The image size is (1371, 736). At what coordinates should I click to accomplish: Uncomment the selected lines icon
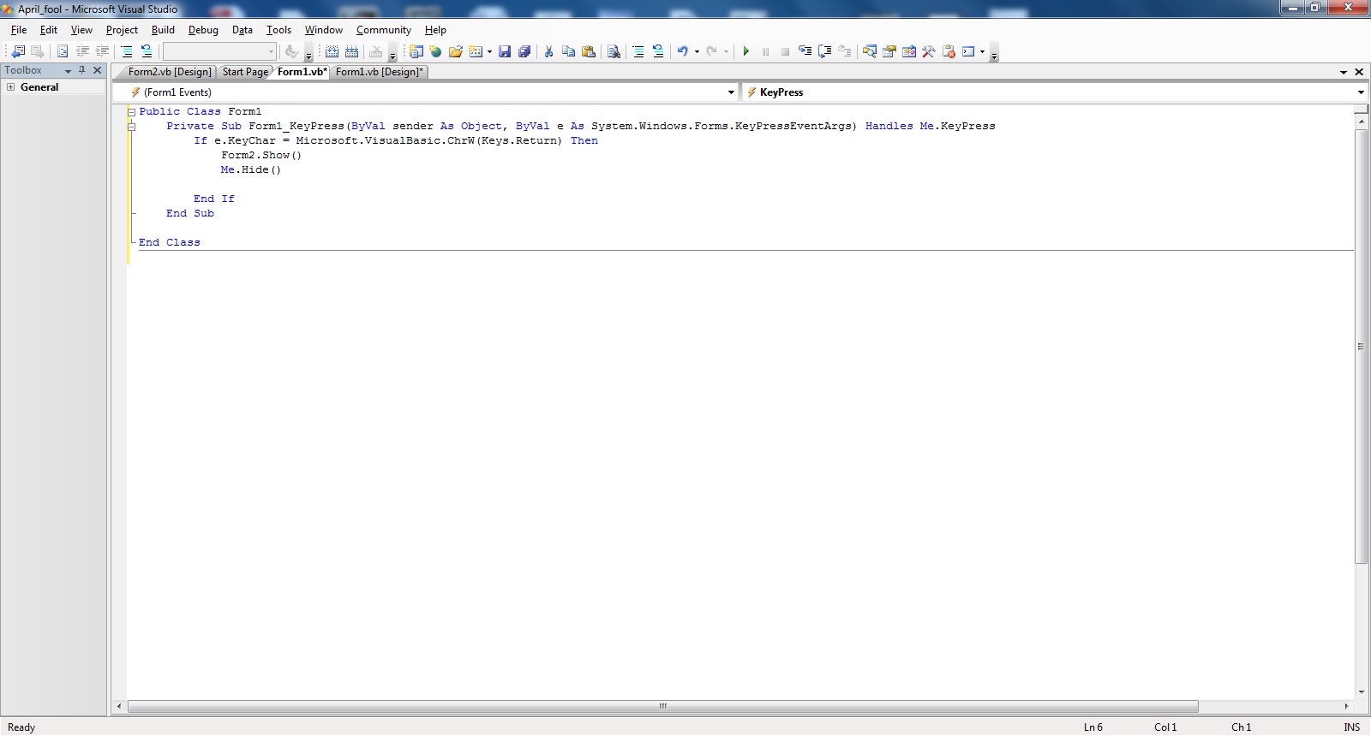click(147, 51)
